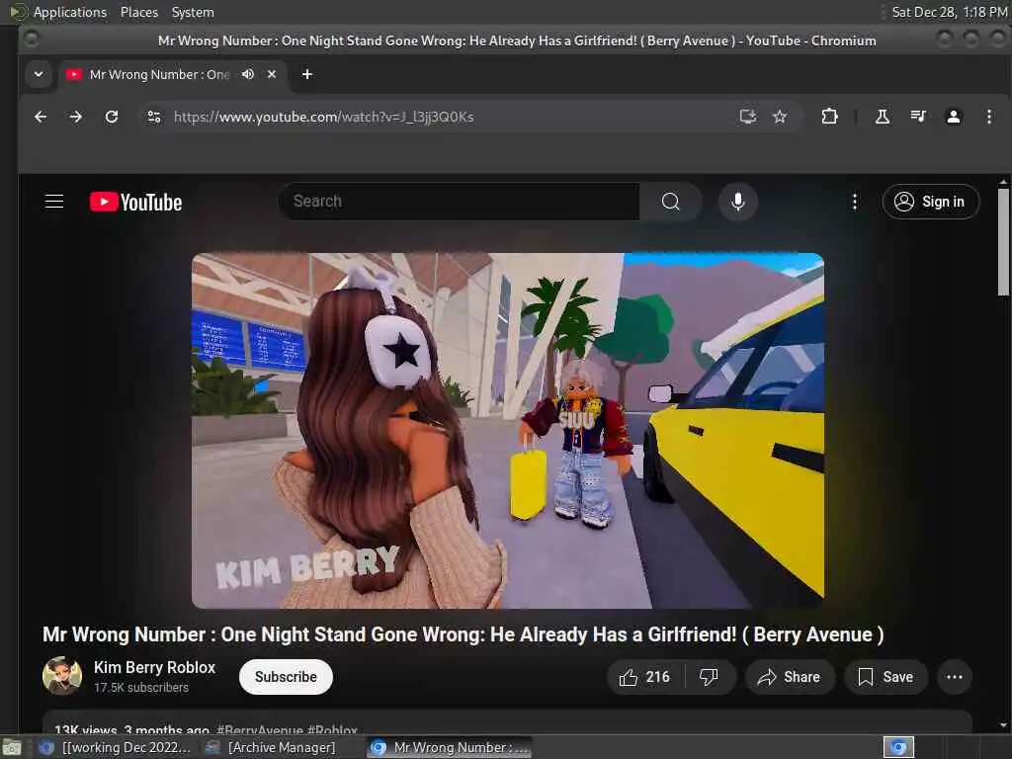Click show desktop icon in bottom panel
The height and width of the screenshot is (759, 1012).
click(12, 748)
